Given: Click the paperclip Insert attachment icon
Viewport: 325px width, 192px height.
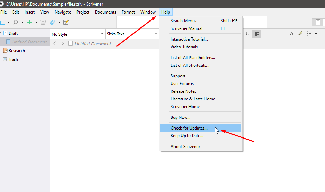Looking at the screenshot, I should point(52,22).
